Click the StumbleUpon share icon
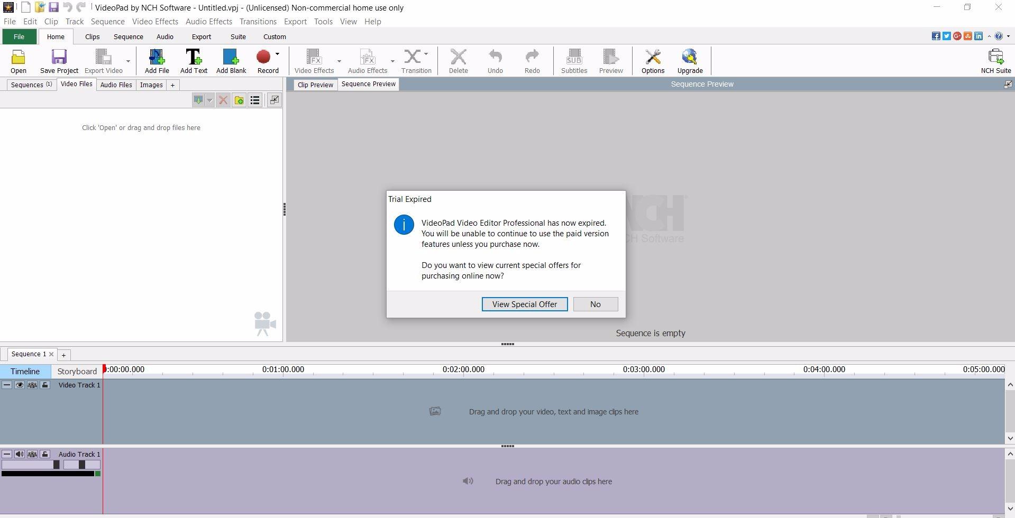Image resolution: width=1015 pixels, height=518 pixels. pyautogui.click(x=968, y=36)
